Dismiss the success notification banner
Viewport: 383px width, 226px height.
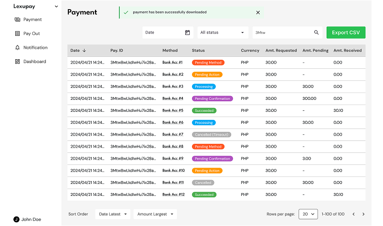tap(258, 12)
